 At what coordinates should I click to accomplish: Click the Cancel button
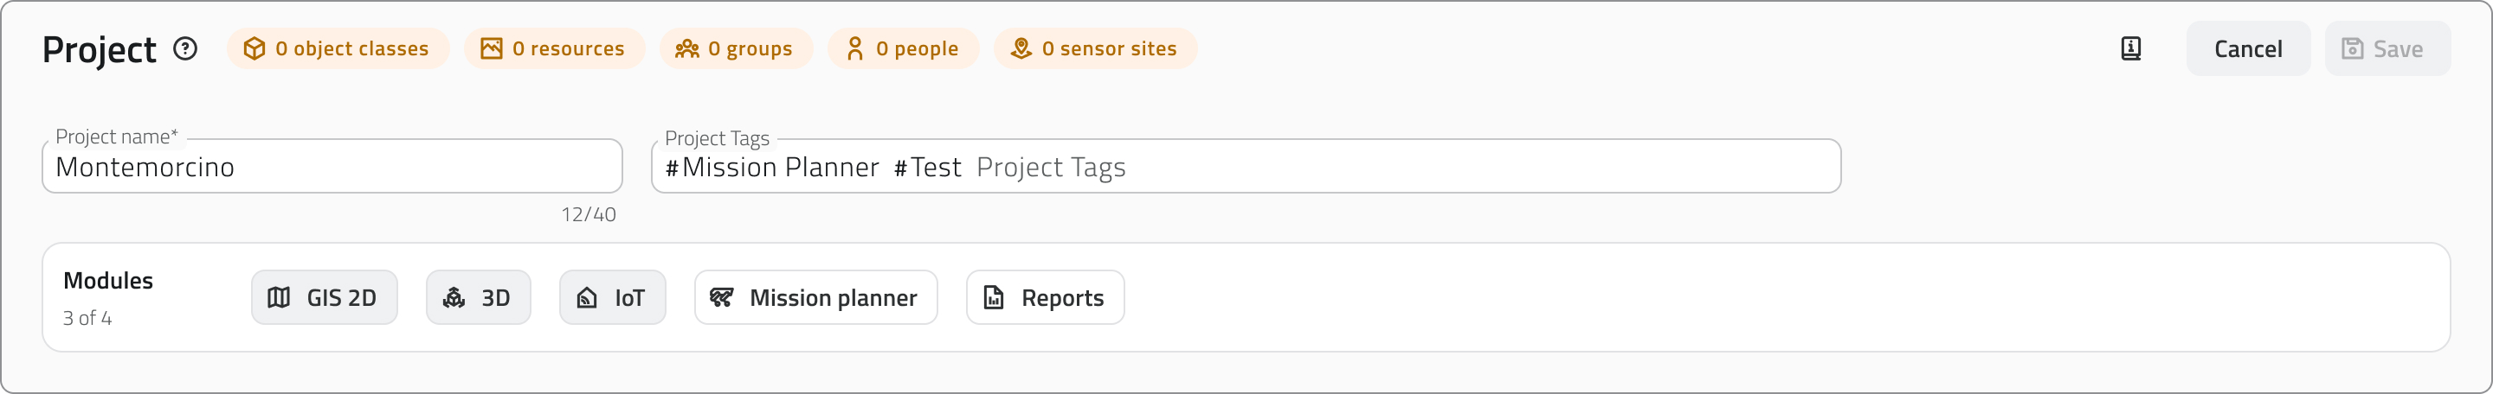pyautogui.click(x=2248, y=48)
